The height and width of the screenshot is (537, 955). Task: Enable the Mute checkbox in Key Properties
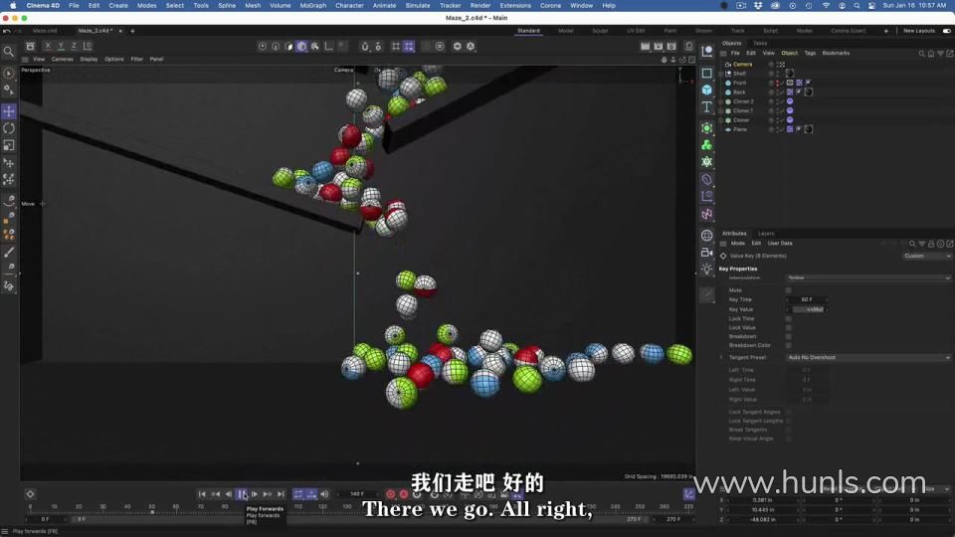(x=789, y=290)
